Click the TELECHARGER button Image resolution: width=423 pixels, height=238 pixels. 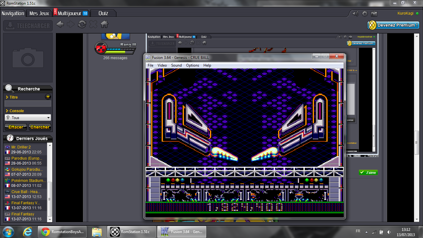click(x=28, y=26)
